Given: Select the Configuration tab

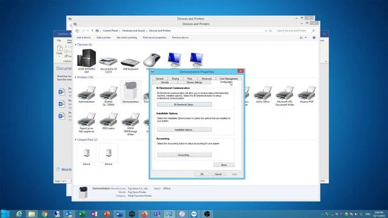Looking at the screenshot, I should coord(226,82).
